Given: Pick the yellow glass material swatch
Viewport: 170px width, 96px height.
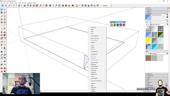Looking at the screenshot, I should [148, 41].
